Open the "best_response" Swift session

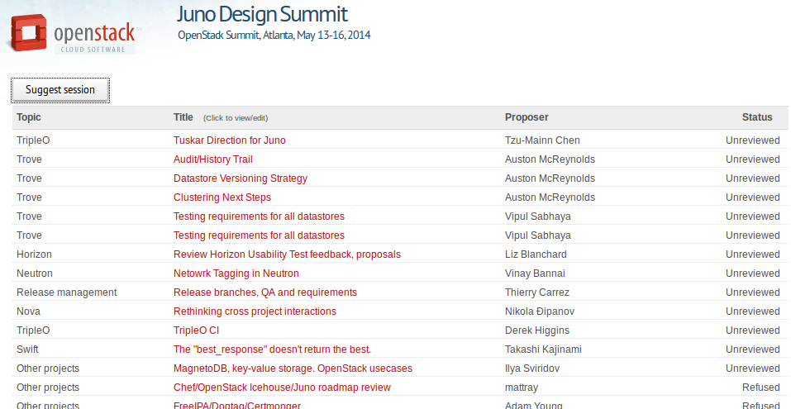pos(272,350)
